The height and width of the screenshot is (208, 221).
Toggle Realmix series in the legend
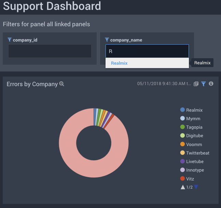coord(191,110)
